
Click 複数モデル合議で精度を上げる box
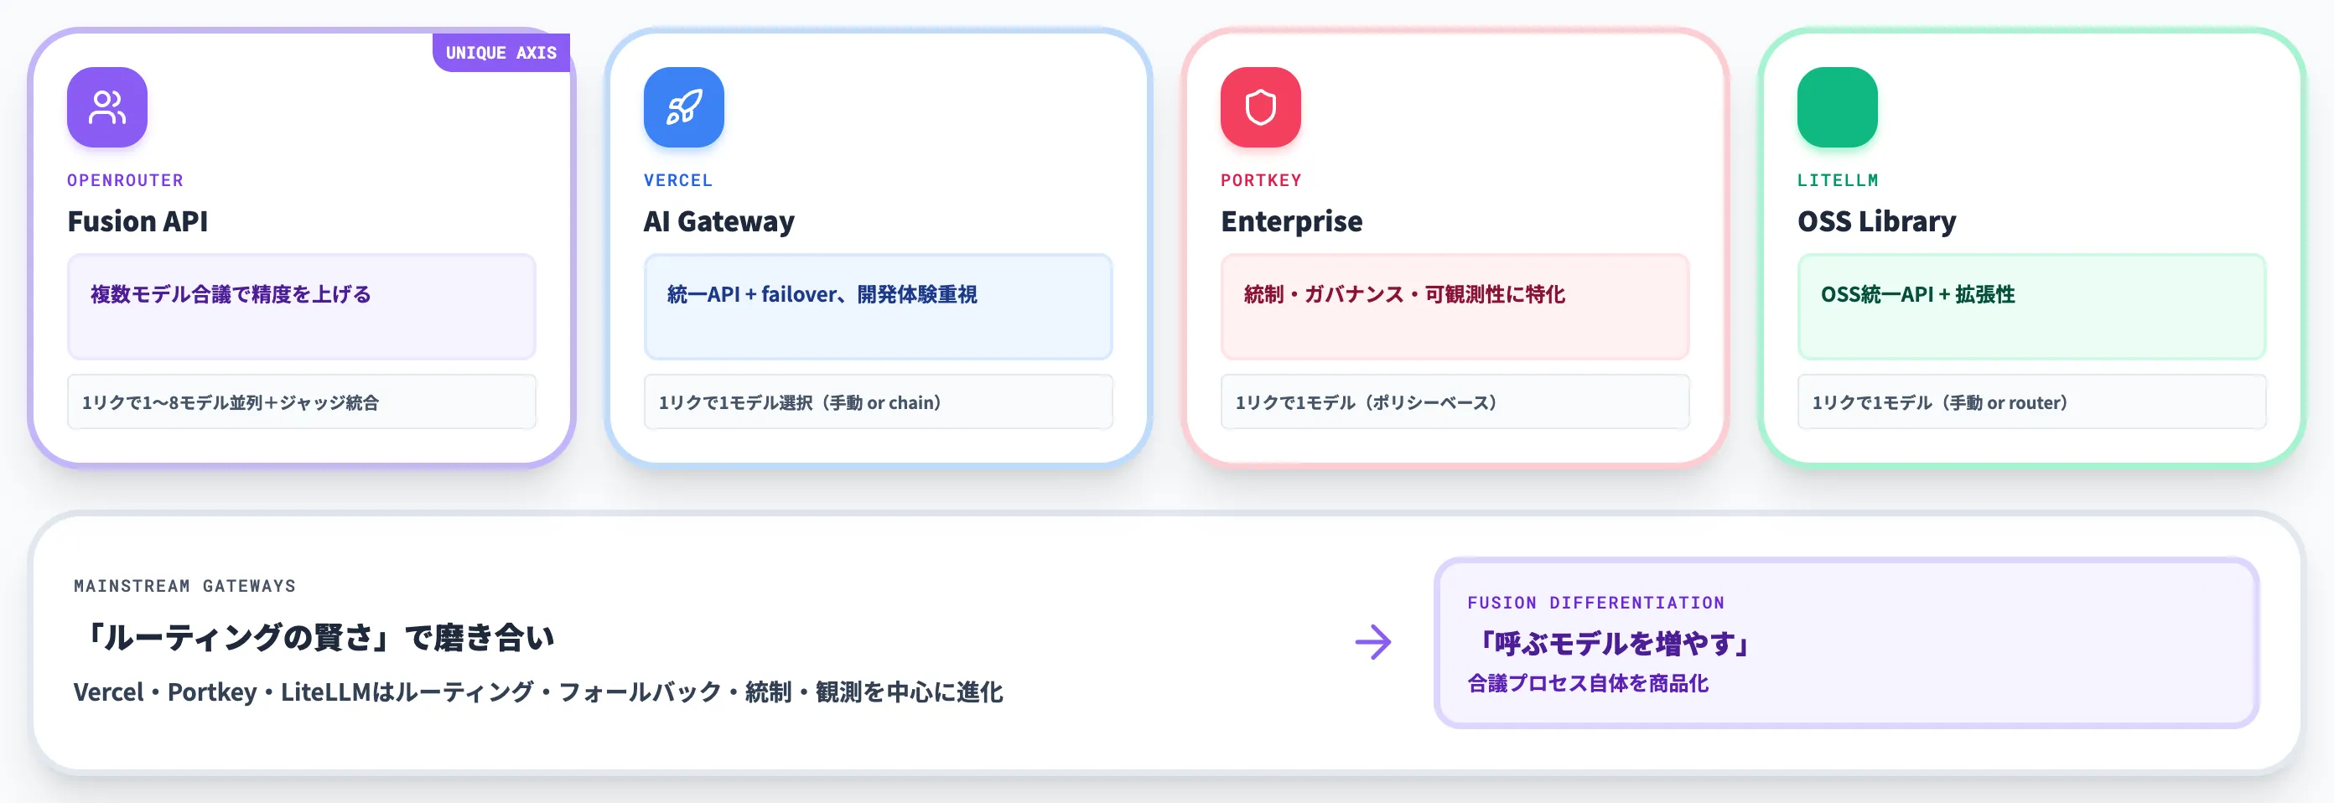pos(302,306)
